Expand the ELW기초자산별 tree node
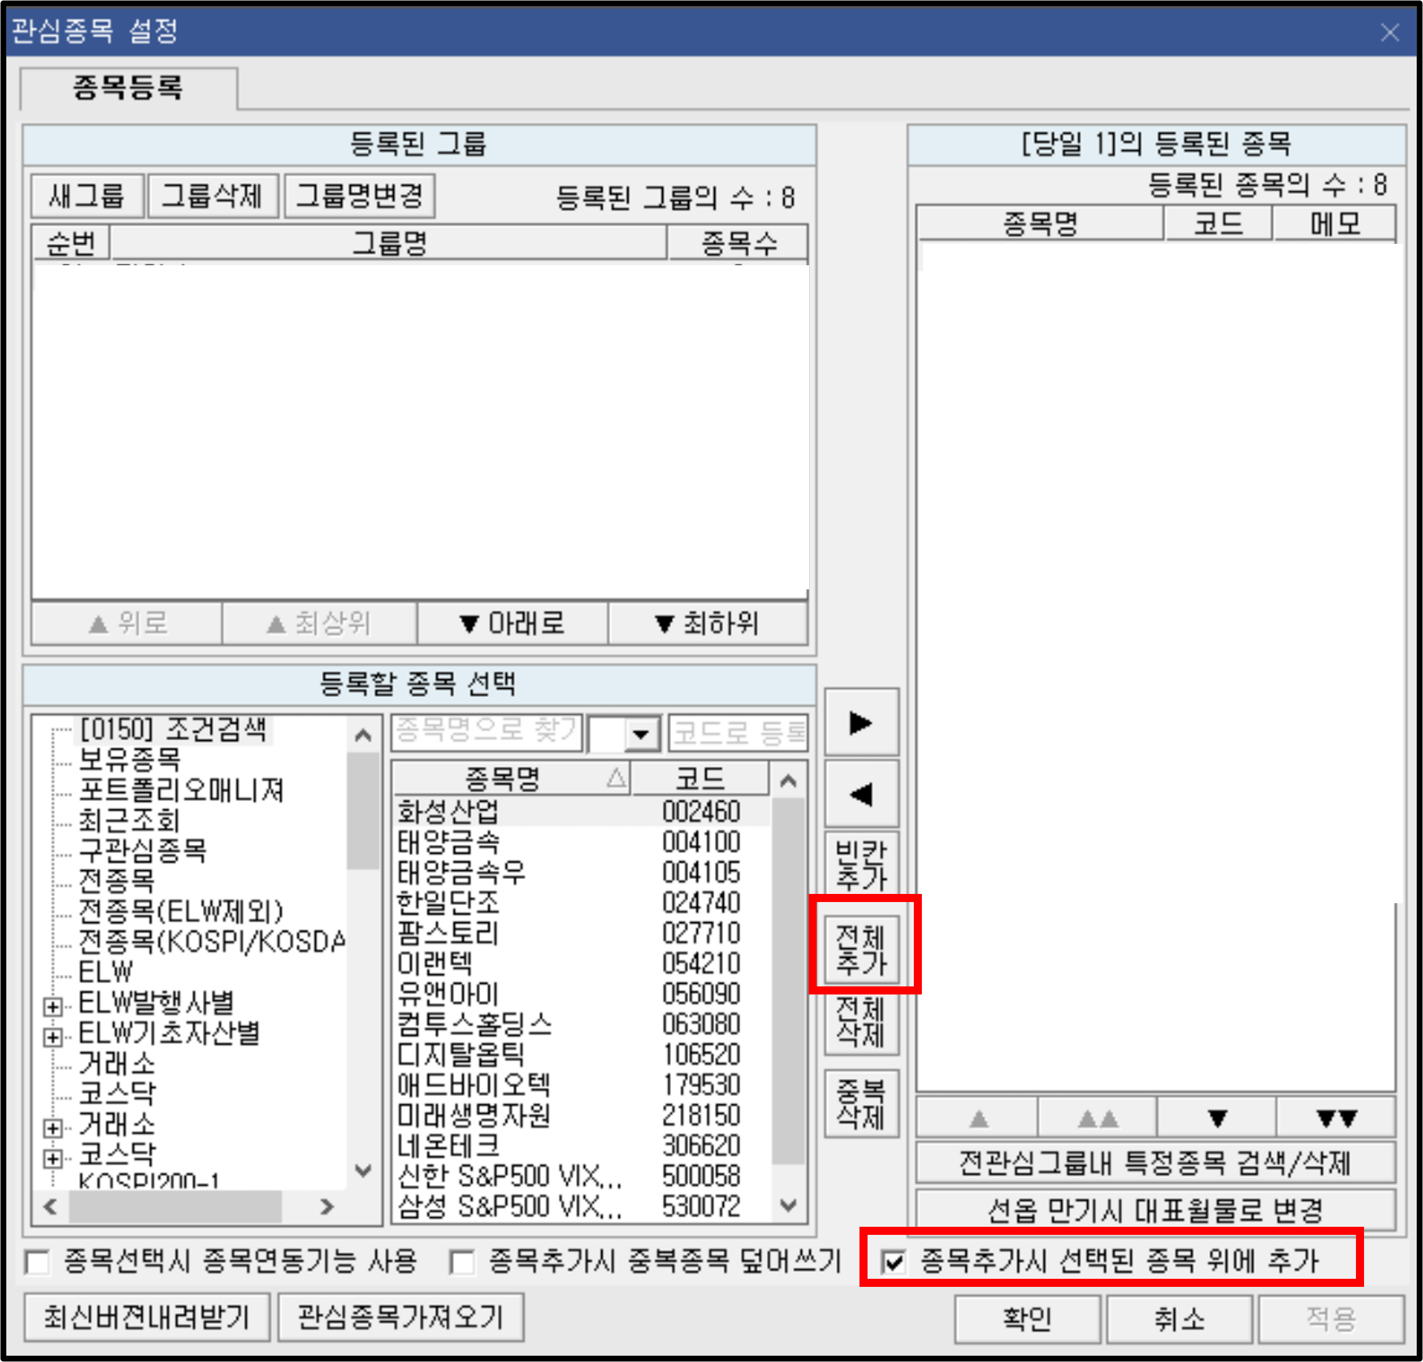Screen dimensions: 1423x1362 pos(52,1037)
